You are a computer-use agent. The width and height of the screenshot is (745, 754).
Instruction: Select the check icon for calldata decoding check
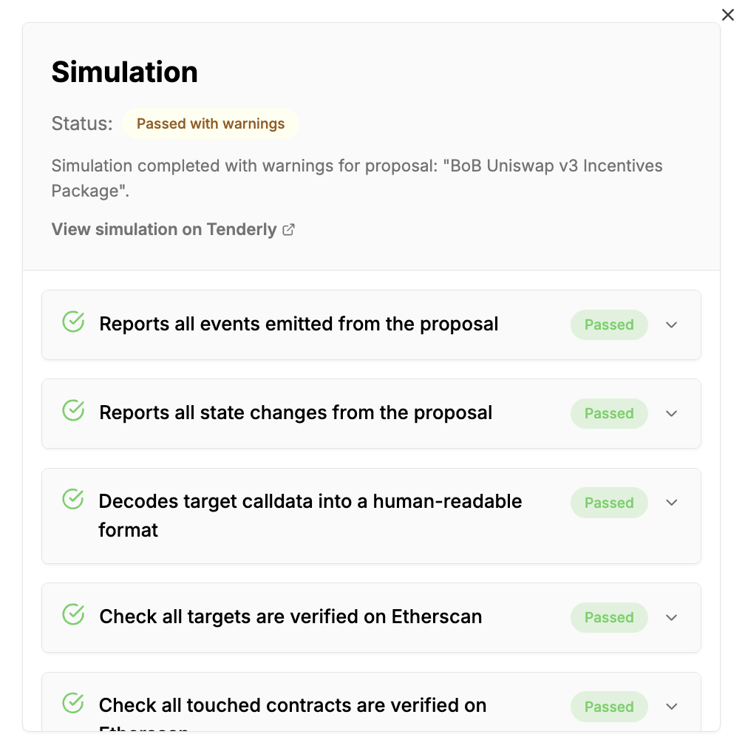coord(72,499)
